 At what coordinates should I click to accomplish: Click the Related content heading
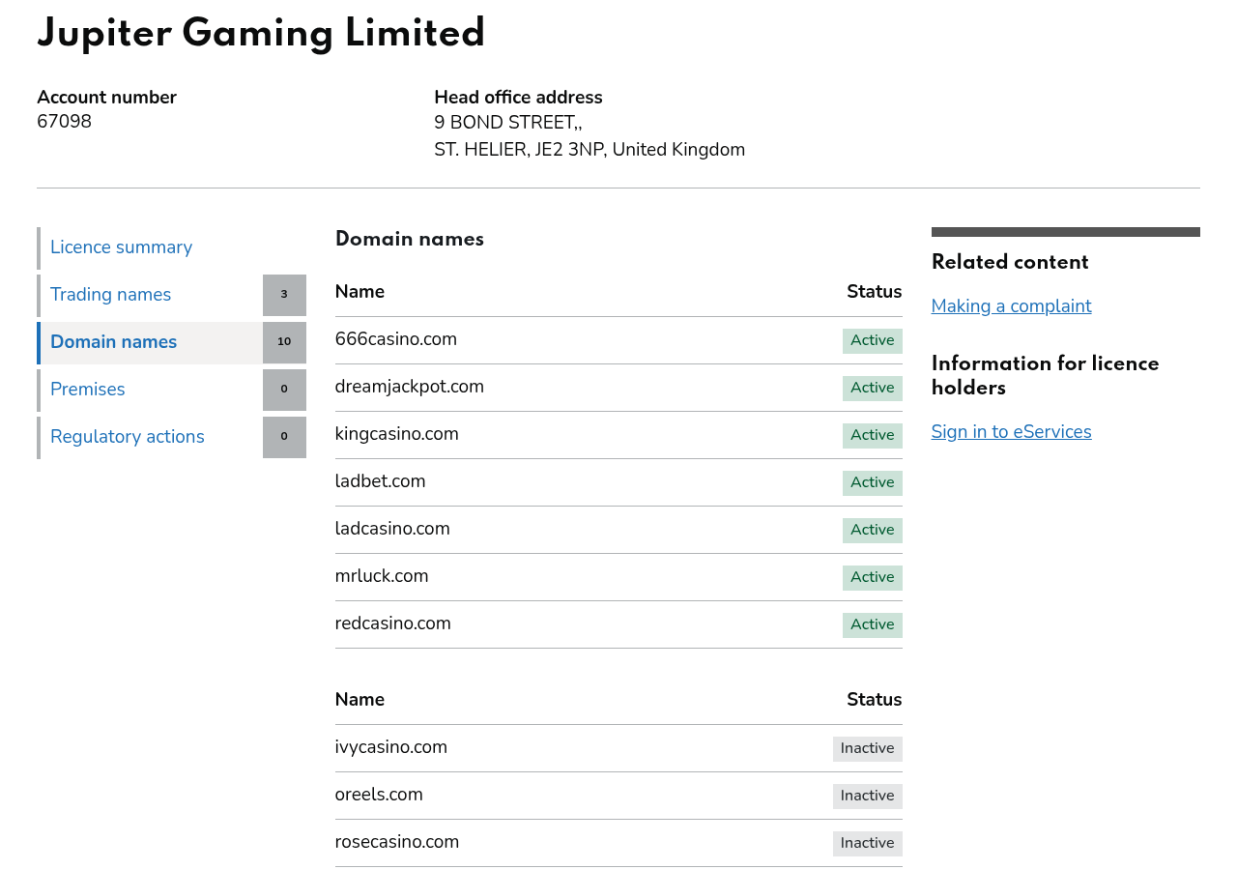(x=1010, y=263)
